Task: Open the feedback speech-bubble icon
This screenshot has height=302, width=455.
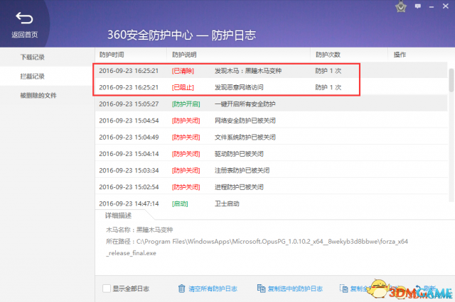Action: point(418,6)
